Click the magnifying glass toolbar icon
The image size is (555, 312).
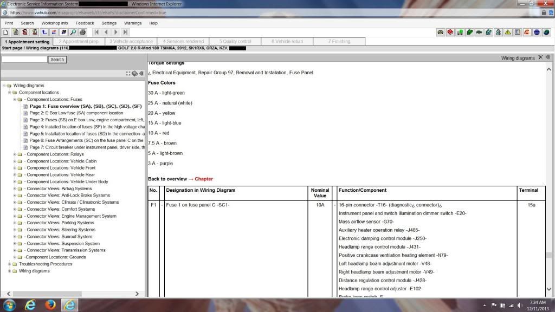tap(73, 32)
